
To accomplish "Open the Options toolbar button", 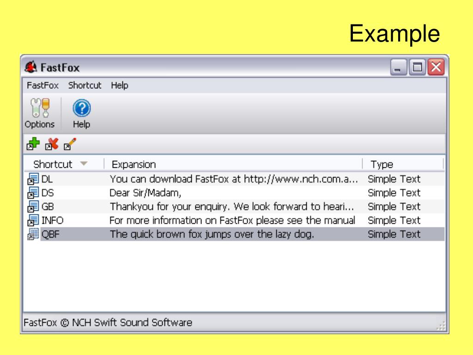I will click(40, 114).
